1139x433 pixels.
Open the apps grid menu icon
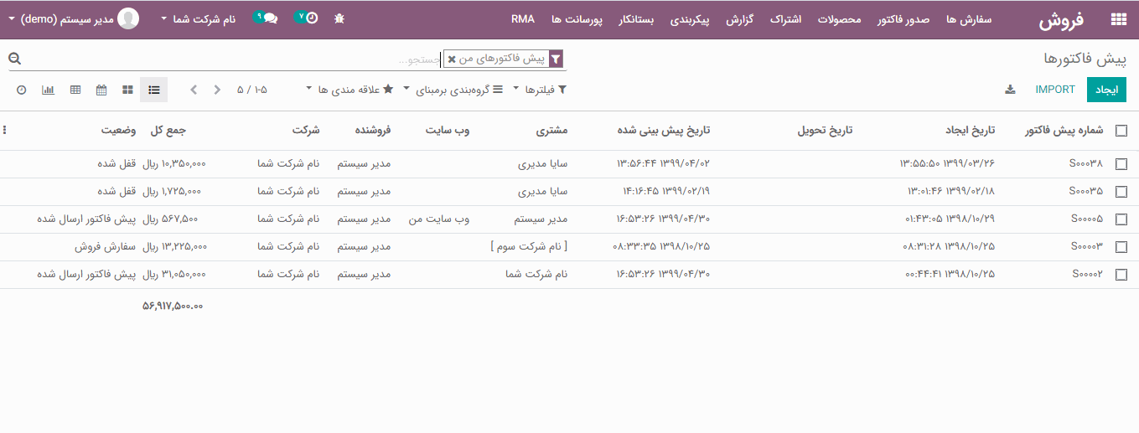pyautogui.click(x=1118, y=19)
